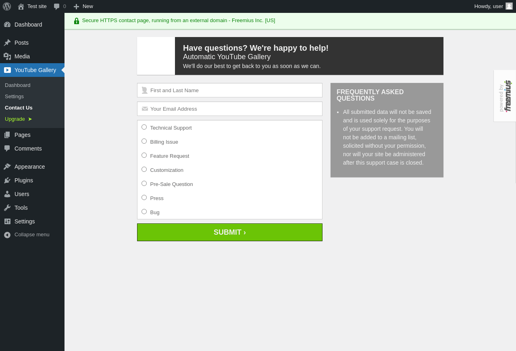Open the comments bubble in admin bar
The image size is (516, 351).
[x=57, y=6]
